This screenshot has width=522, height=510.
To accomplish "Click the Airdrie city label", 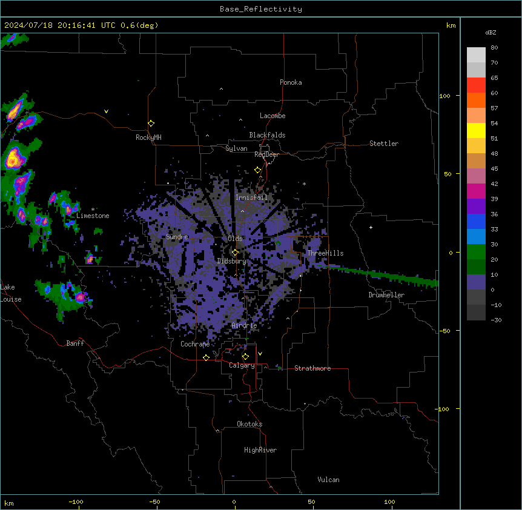I will point(245,325).
